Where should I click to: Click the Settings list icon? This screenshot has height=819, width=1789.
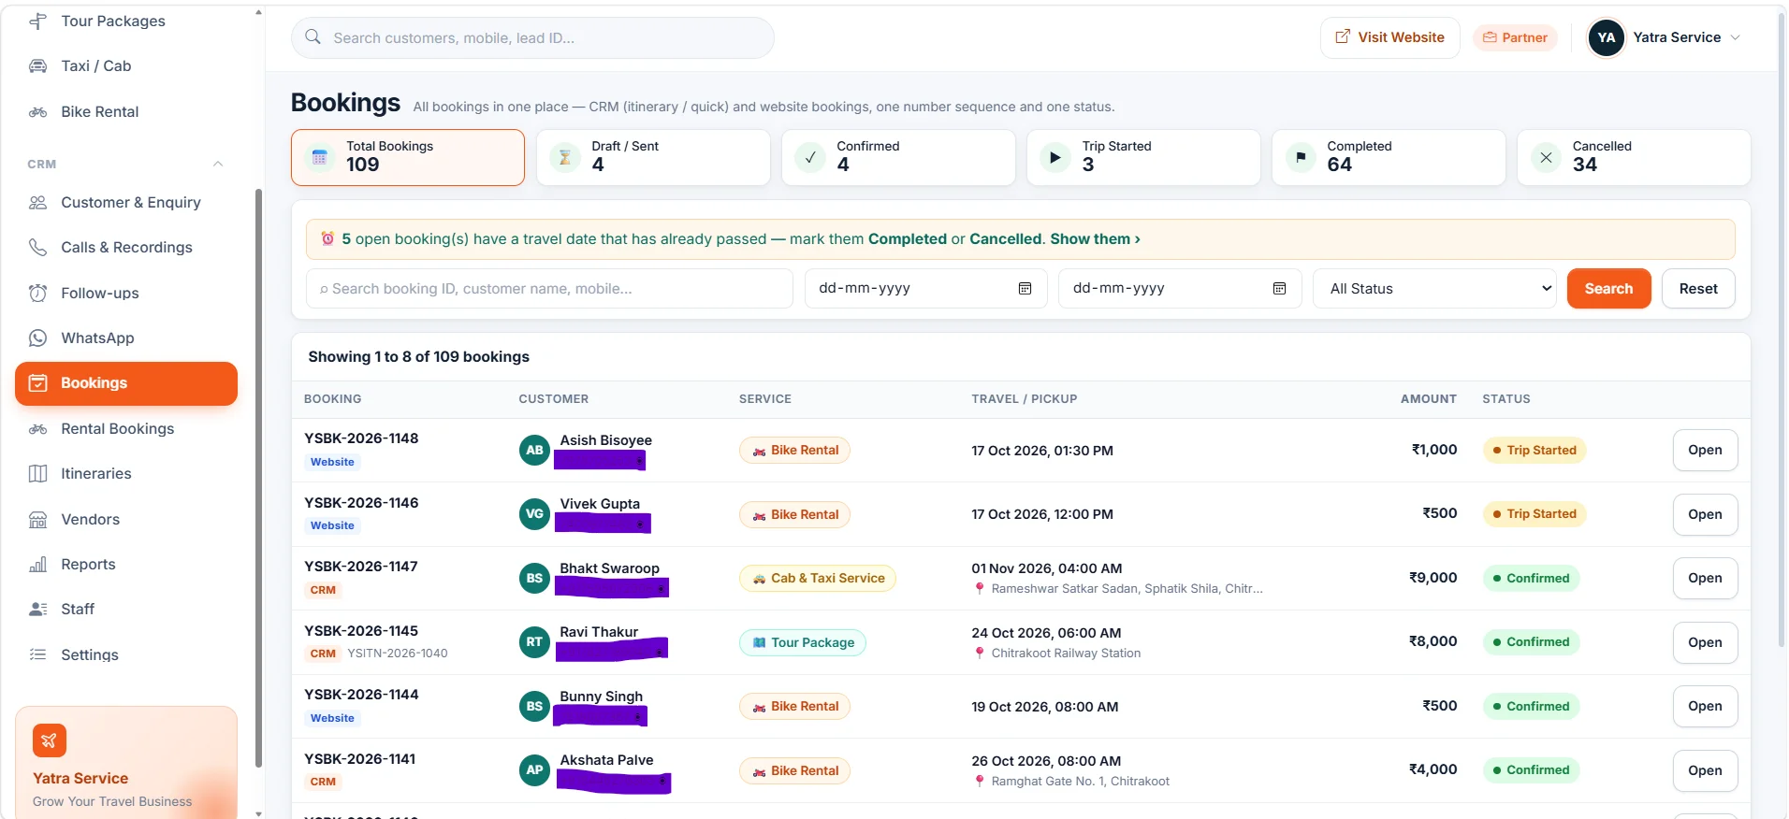pyautogui.click(x=37, y=654)
